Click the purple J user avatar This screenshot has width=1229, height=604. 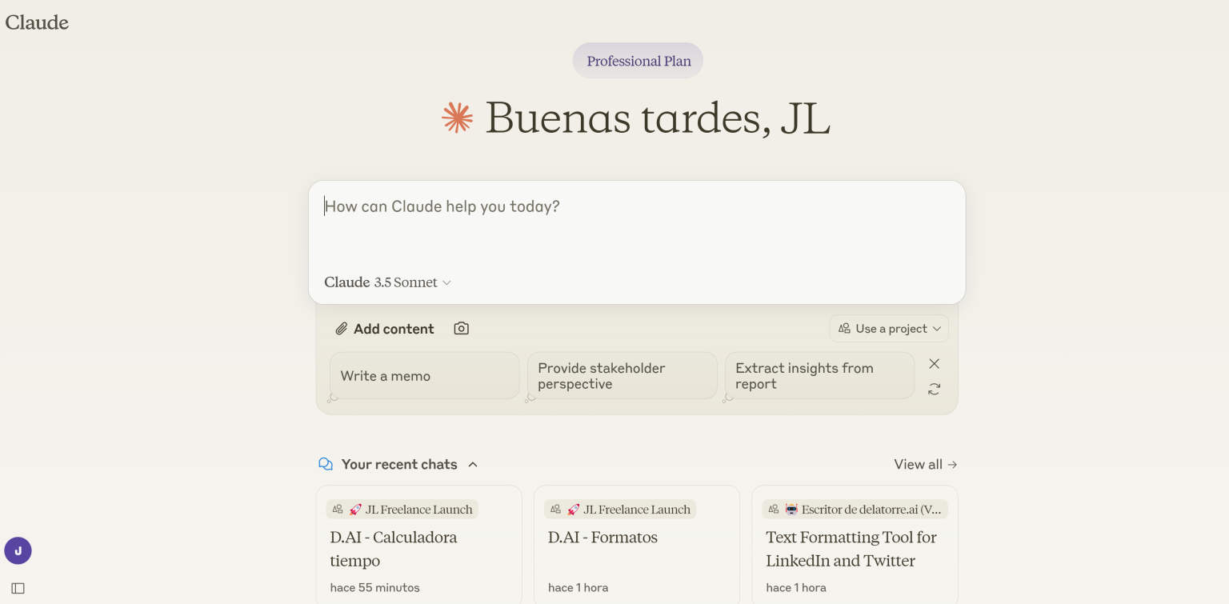[18, 550]
